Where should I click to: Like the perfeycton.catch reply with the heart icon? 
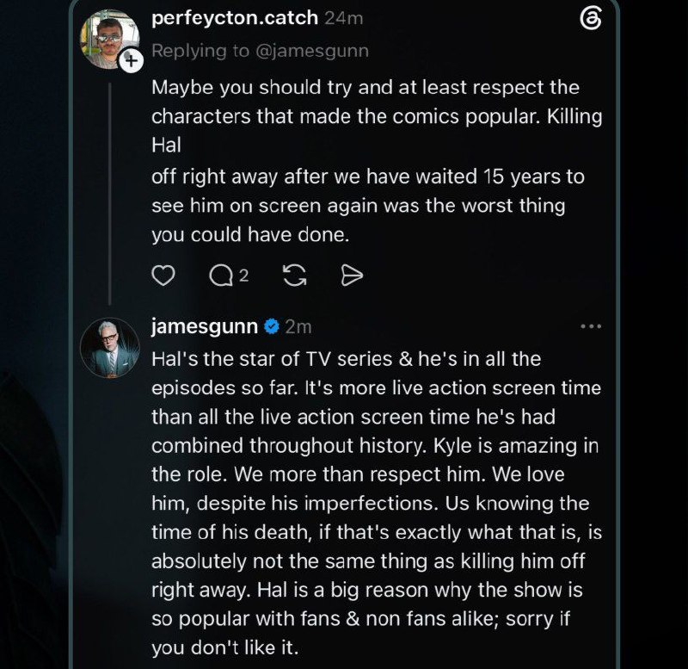(163, 276)
